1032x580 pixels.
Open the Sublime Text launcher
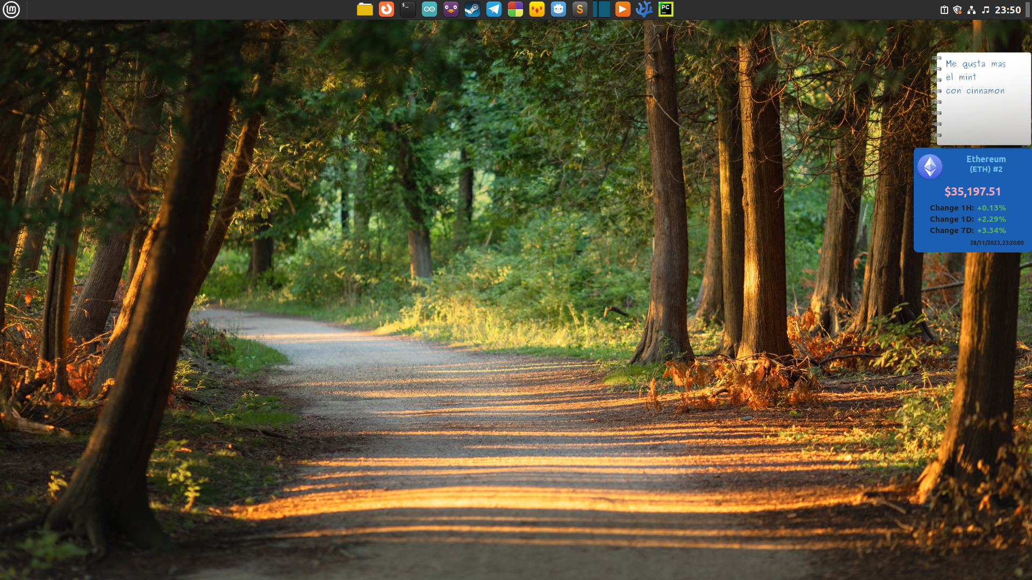click(579, 10)
